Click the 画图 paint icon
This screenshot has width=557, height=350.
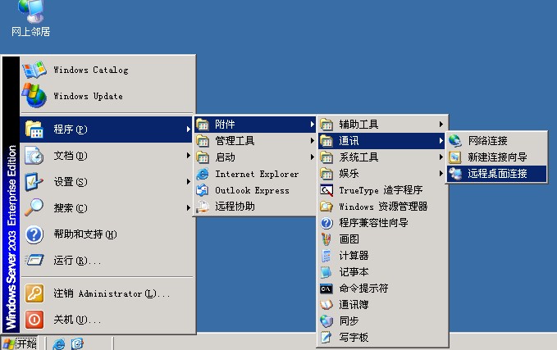click(x=326, y=239)
